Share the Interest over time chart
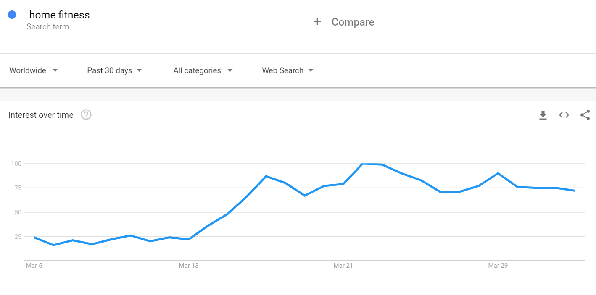Screen dimensions: 596x295 585,115
